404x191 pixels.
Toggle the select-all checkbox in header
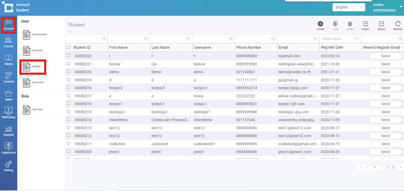[69, 47]
